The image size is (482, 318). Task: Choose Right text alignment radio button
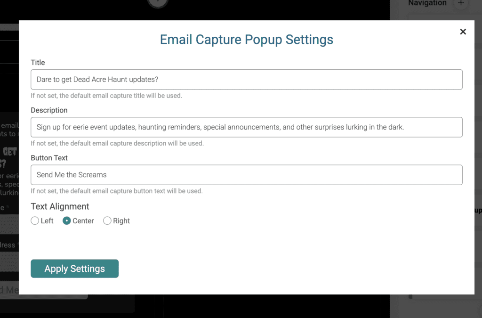pyautogui.click(x=107, y=220)
